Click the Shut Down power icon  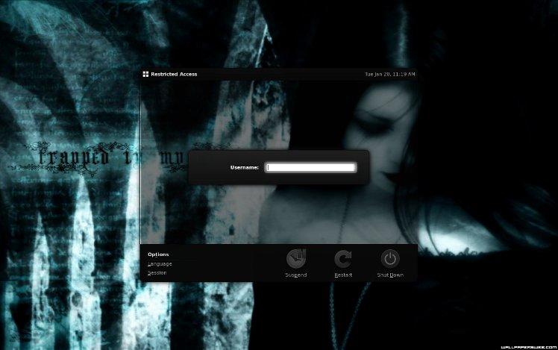[x=390, y=258]
